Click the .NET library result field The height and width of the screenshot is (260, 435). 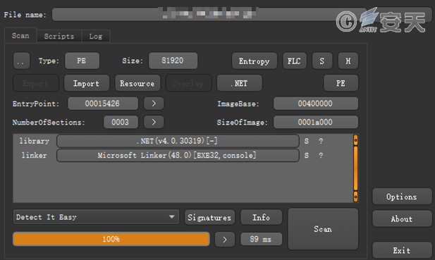pyautogui.click(x=178, y=141)
